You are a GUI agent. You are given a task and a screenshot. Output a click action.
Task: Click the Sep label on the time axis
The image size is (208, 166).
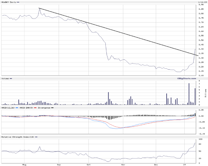pos(59,164)
